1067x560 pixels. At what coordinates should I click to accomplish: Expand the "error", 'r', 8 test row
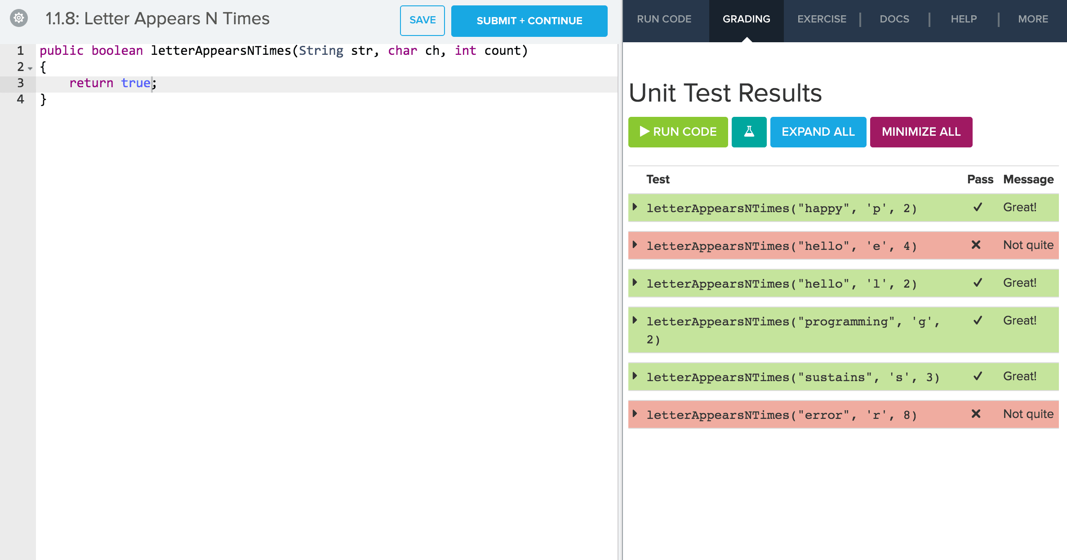click(635, 414)
